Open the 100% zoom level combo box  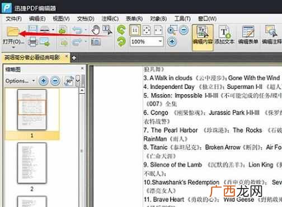click(x=147, y=42)
